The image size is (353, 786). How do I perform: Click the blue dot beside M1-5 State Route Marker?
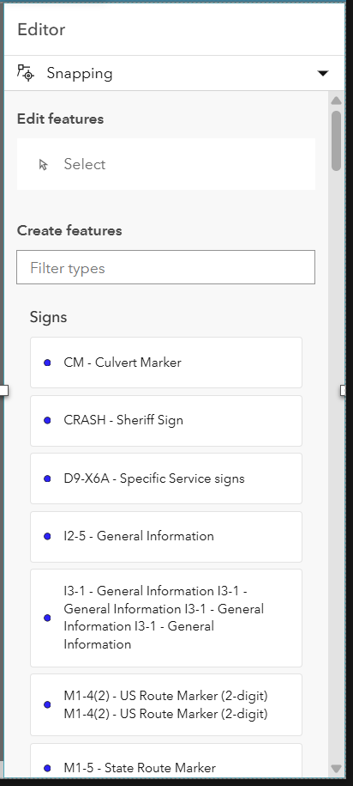47,768
